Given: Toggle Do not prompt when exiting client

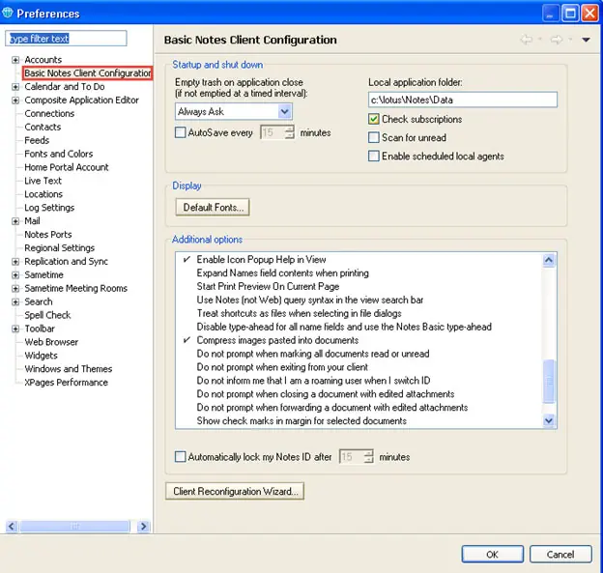Looking at the screenshot, I should tap(282, 367).
